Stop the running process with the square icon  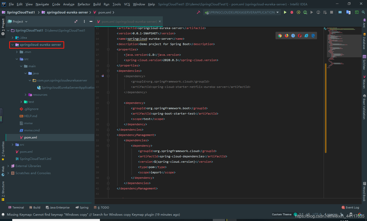pos(332,12)
